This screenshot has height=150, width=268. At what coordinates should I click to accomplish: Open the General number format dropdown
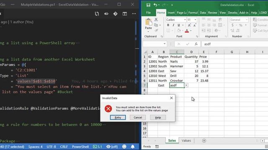click(x=247, y=20)
